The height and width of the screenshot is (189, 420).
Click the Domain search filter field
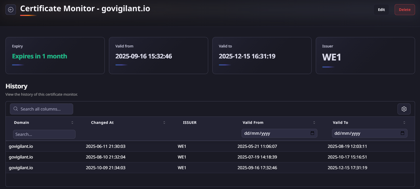click(44, 134)
